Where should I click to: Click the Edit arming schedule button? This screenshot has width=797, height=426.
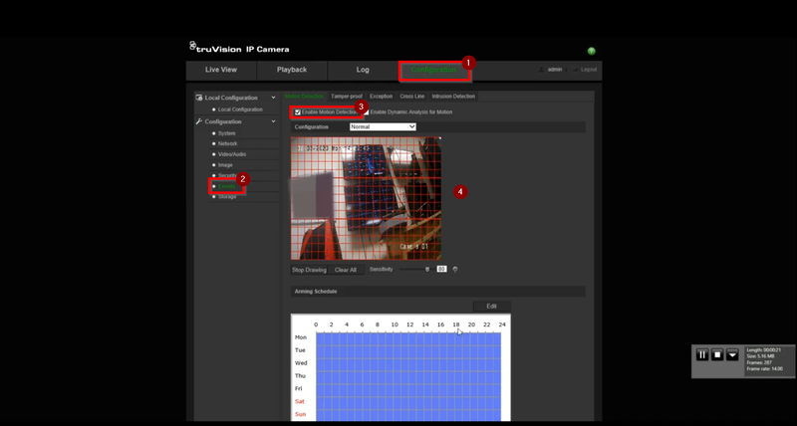491,307
